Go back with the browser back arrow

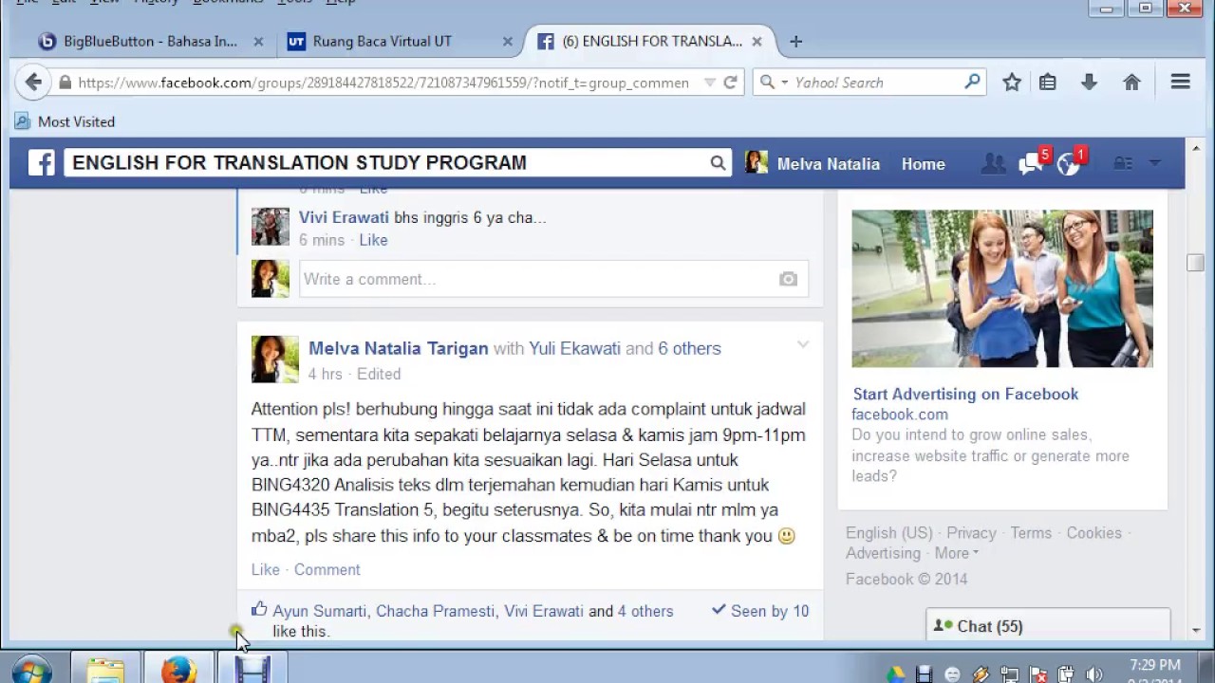tap(33, 83)
